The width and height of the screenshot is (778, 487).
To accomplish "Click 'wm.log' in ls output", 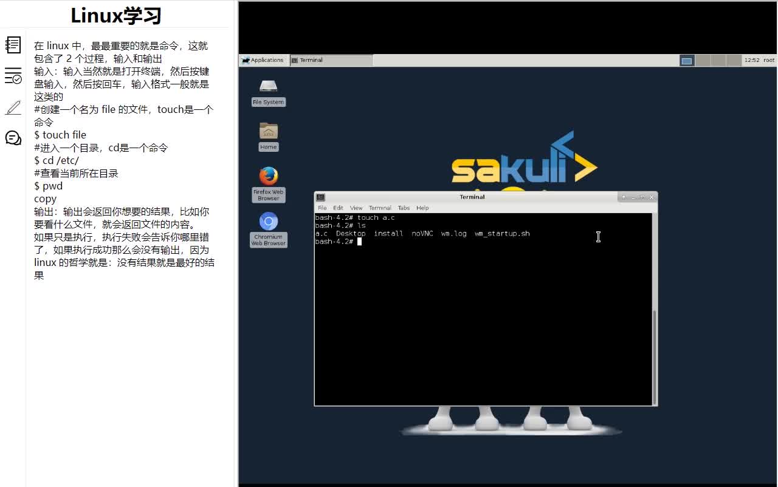I will (454, 233).
